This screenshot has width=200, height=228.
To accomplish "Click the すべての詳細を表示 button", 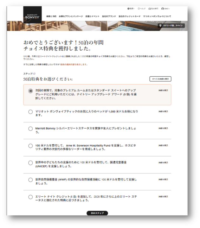I will click(160, 79).
